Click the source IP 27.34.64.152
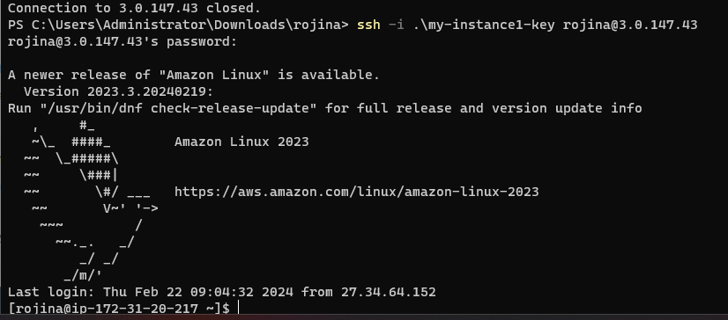 pos(389,292)
